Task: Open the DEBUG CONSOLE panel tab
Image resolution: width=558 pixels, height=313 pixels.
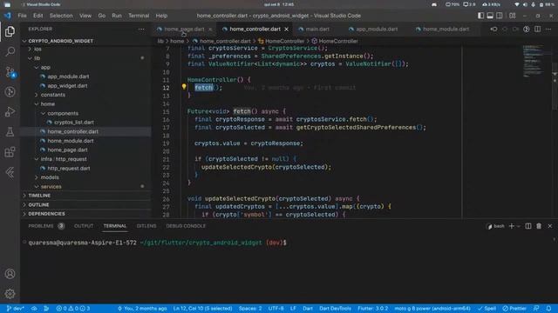Action: [186, 226]
